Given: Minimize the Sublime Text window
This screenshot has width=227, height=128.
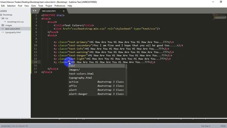Looking at the screenshot, I should click(213, 2).
